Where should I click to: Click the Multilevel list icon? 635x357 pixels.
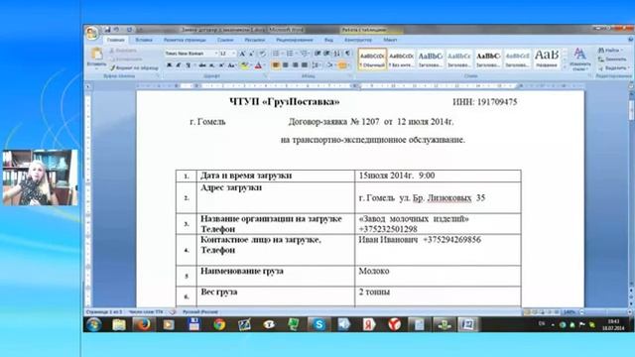click(305, 54)
